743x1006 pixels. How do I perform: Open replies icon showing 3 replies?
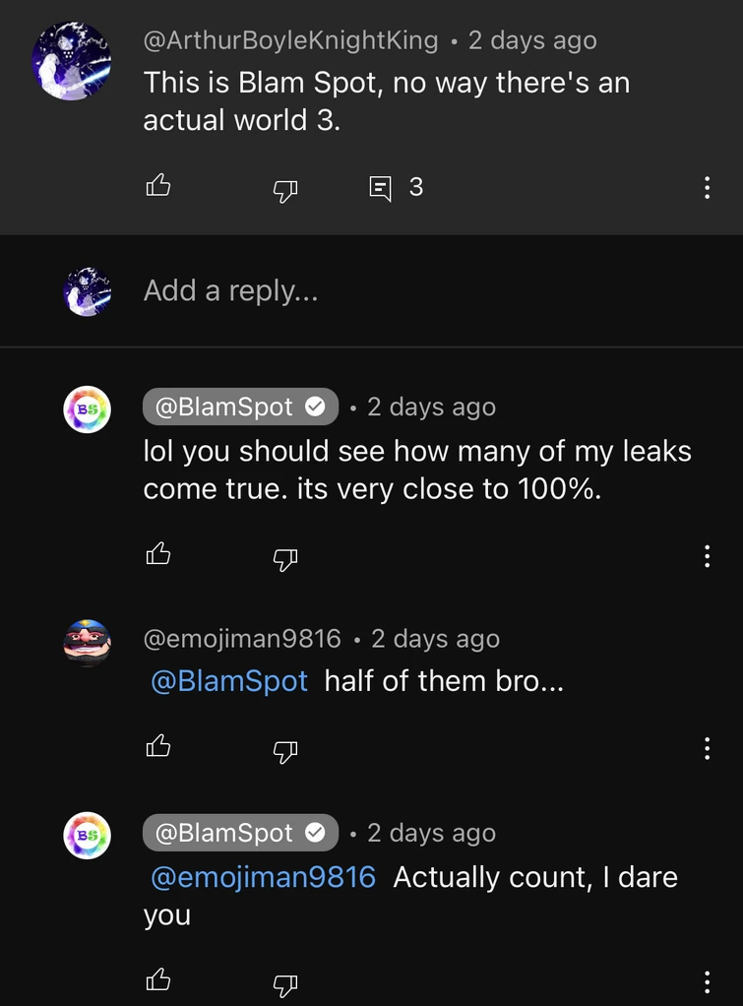point(381,187)
